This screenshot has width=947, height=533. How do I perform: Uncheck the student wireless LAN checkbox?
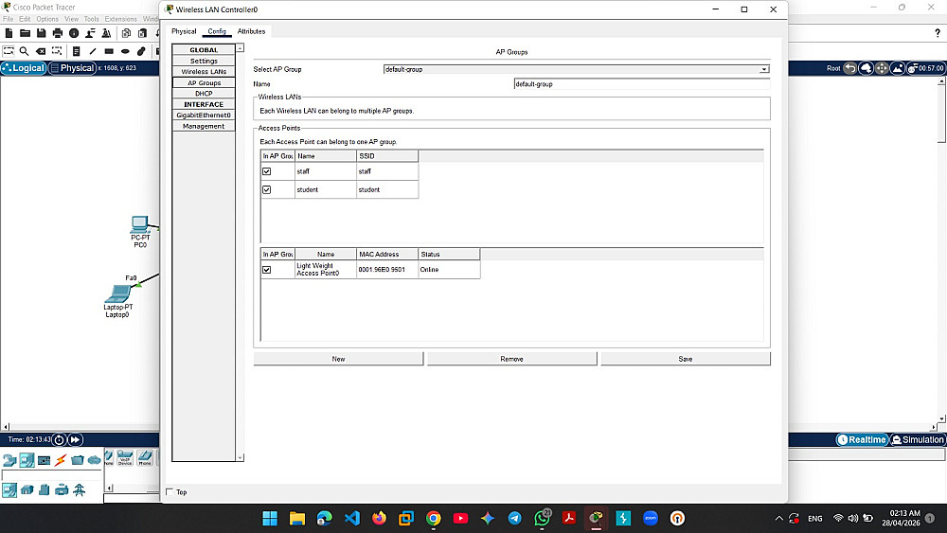266,189
